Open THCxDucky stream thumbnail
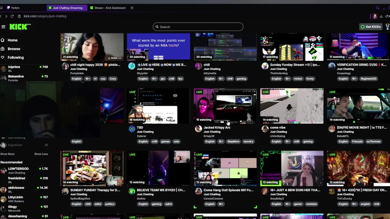The width and height of the screenshot is (390, 219). click(x=358, y=169)
